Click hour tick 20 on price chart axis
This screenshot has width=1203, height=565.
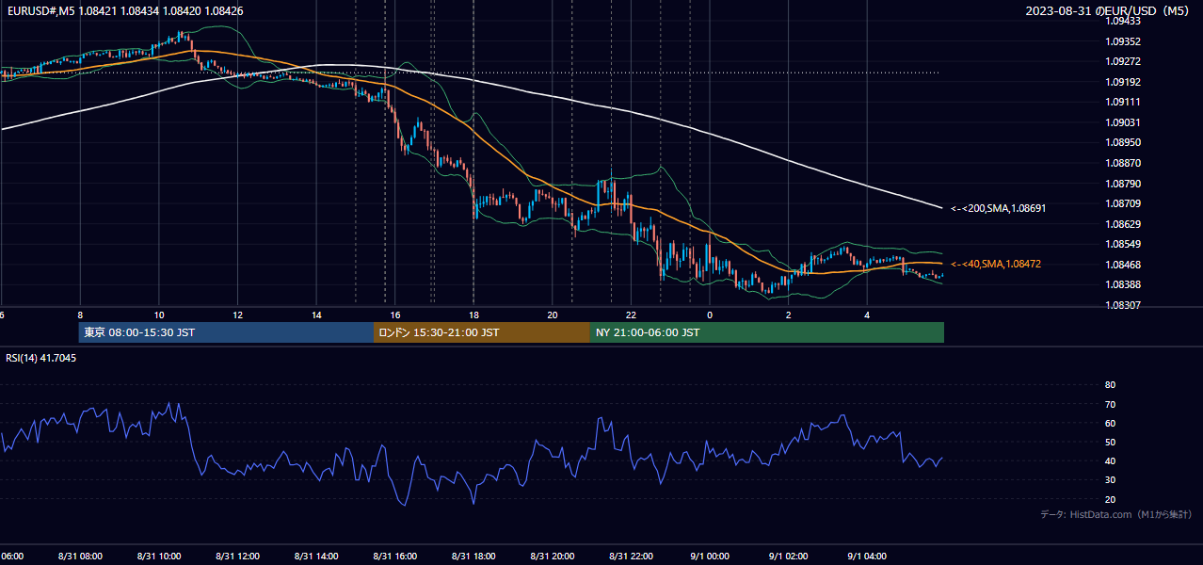(x=553, y=315)
